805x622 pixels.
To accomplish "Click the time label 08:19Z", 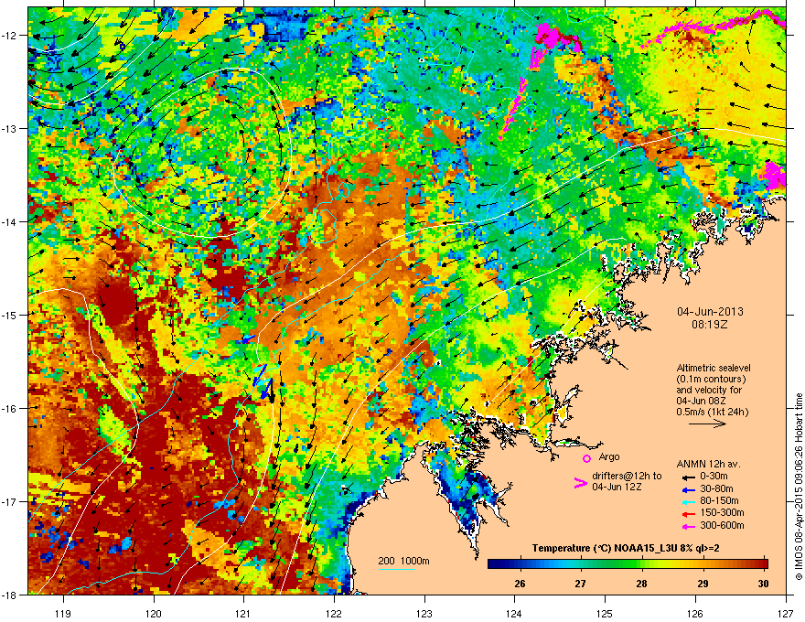I will pos(710,325).
